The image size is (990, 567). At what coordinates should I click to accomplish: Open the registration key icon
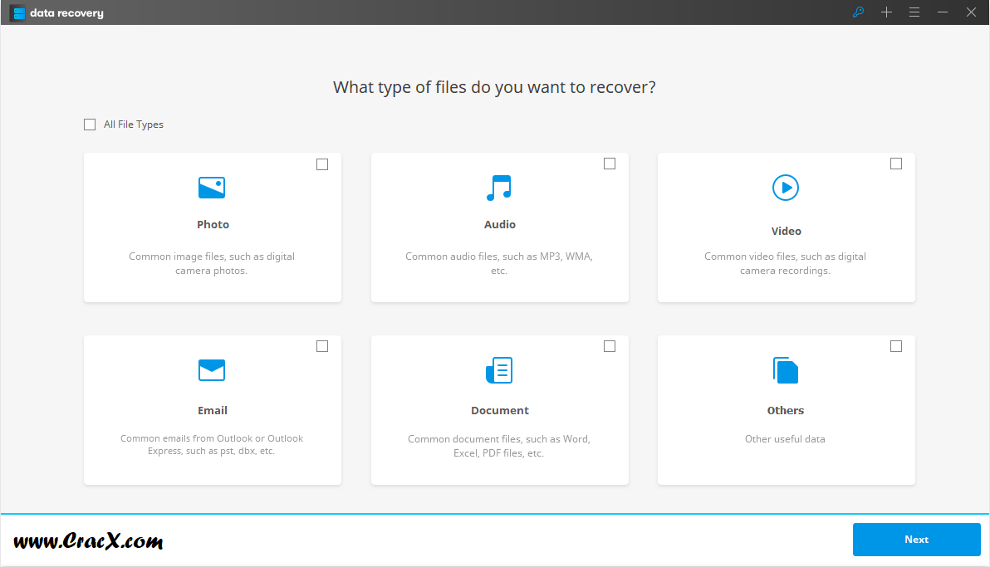858,12
